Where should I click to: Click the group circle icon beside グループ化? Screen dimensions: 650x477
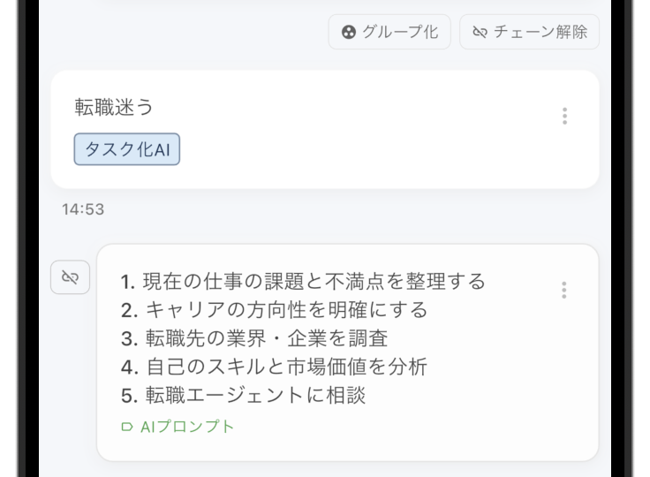pos(349,32)
